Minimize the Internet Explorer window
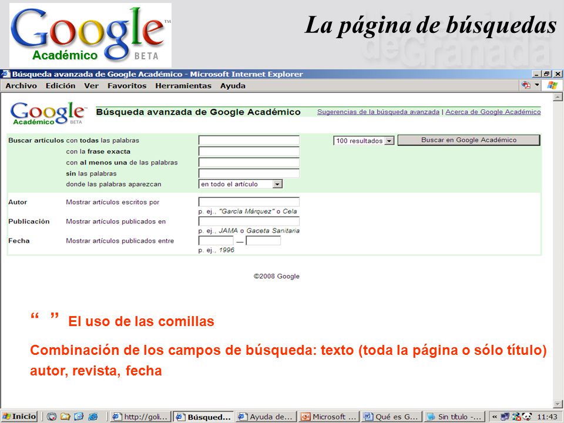 pos(536,74)
